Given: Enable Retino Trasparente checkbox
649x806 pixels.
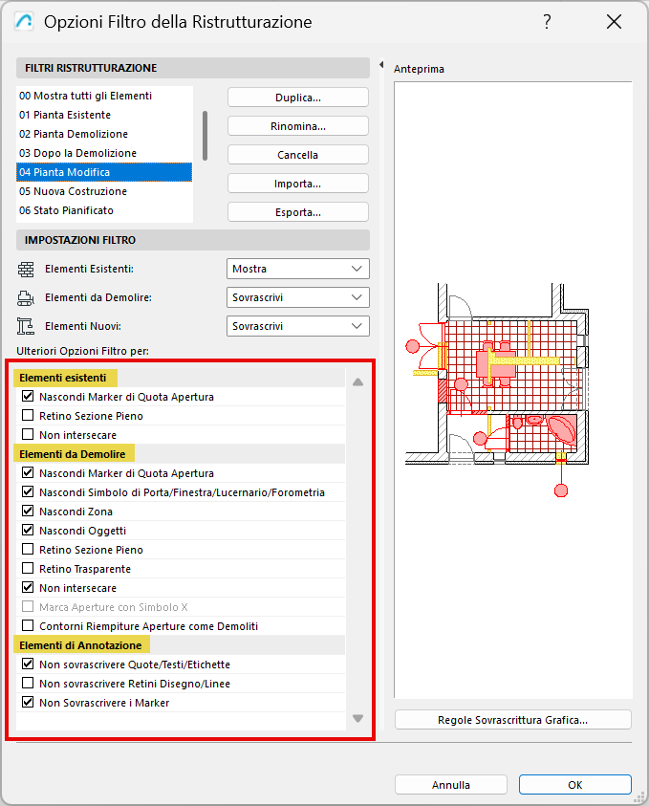Looking at the screenshot, I should point(28,569).
